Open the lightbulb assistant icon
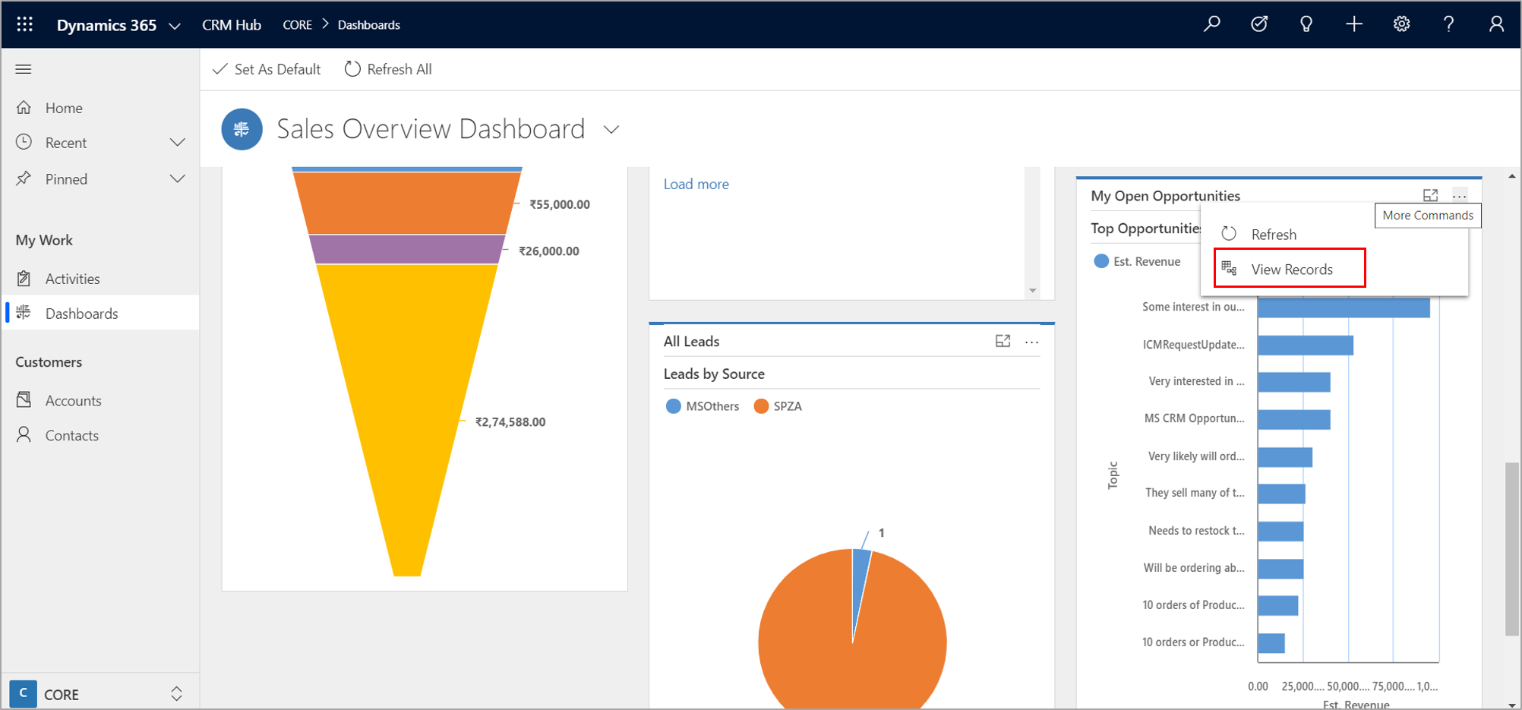 tap(1306, 24)
